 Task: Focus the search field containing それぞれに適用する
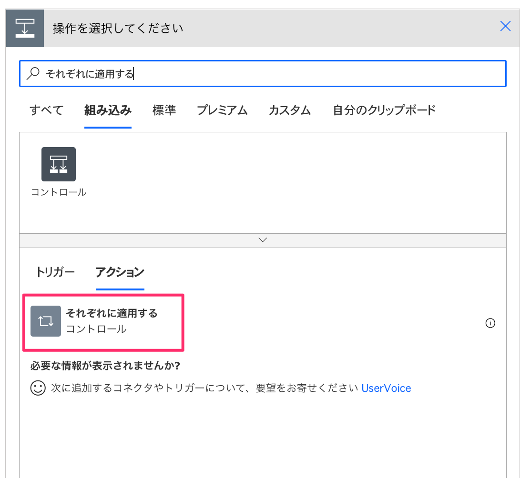[x=263, y=74]
